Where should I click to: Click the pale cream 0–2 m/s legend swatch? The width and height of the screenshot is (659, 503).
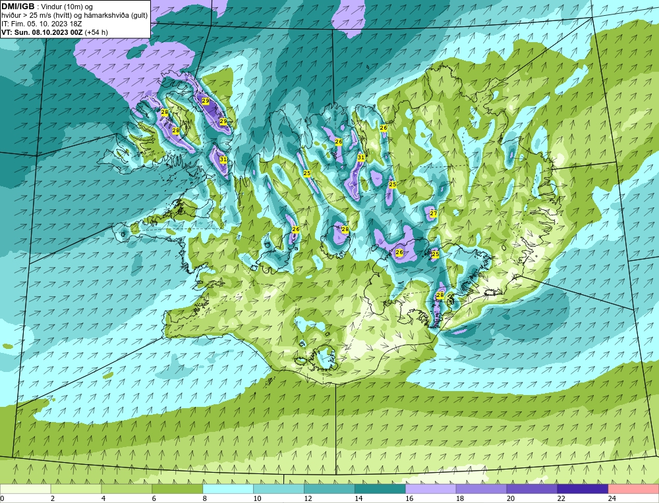coord(25,489)
